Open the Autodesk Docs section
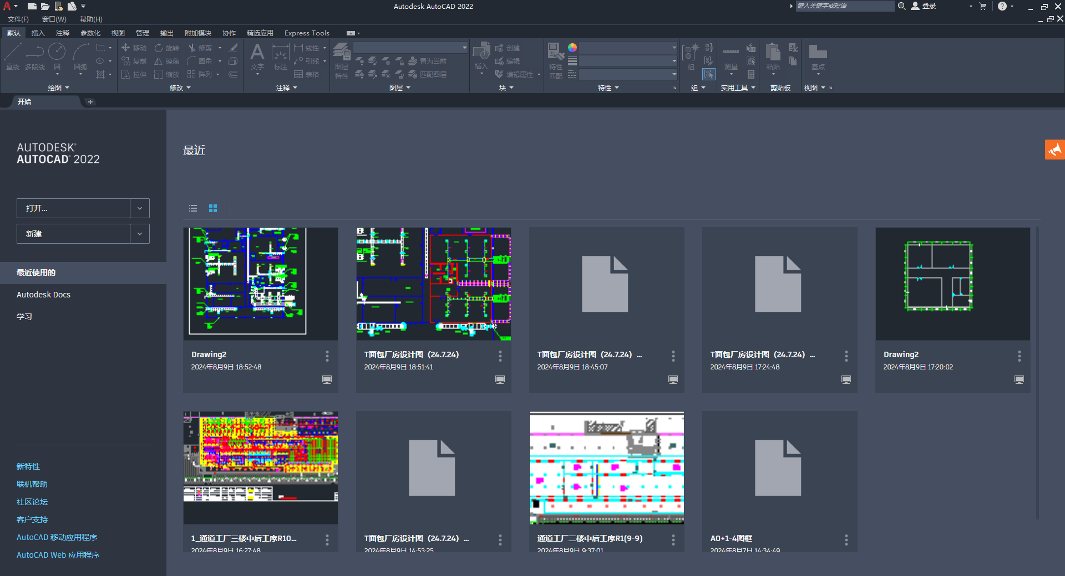 pos(43,295)
